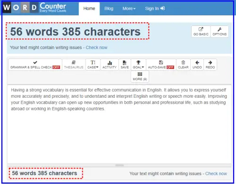This screenshot has width=236, height=184.
Task: Save the text with Save button
Action: pyautogui.click(x=125, y=65)
